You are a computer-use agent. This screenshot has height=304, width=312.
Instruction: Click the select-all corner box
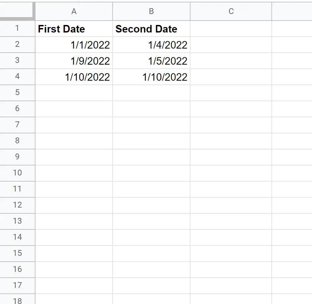coord(17,11)
